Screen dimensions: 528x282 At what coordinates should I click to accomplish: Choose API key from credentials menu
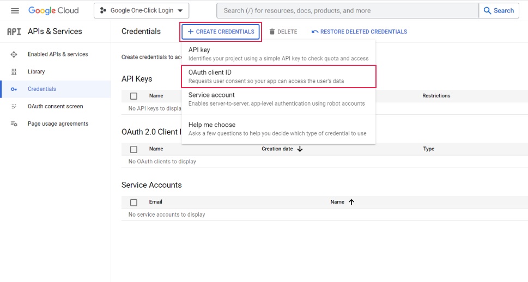point(278,54)
